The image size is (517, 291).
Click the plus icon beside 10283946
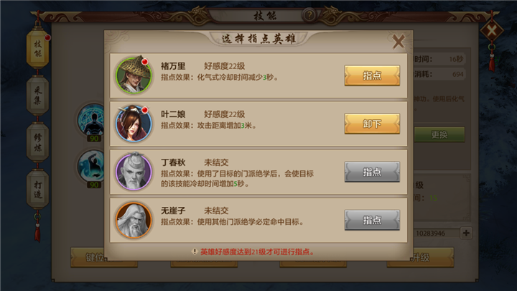pyautogui.click(x=466, y=233)
